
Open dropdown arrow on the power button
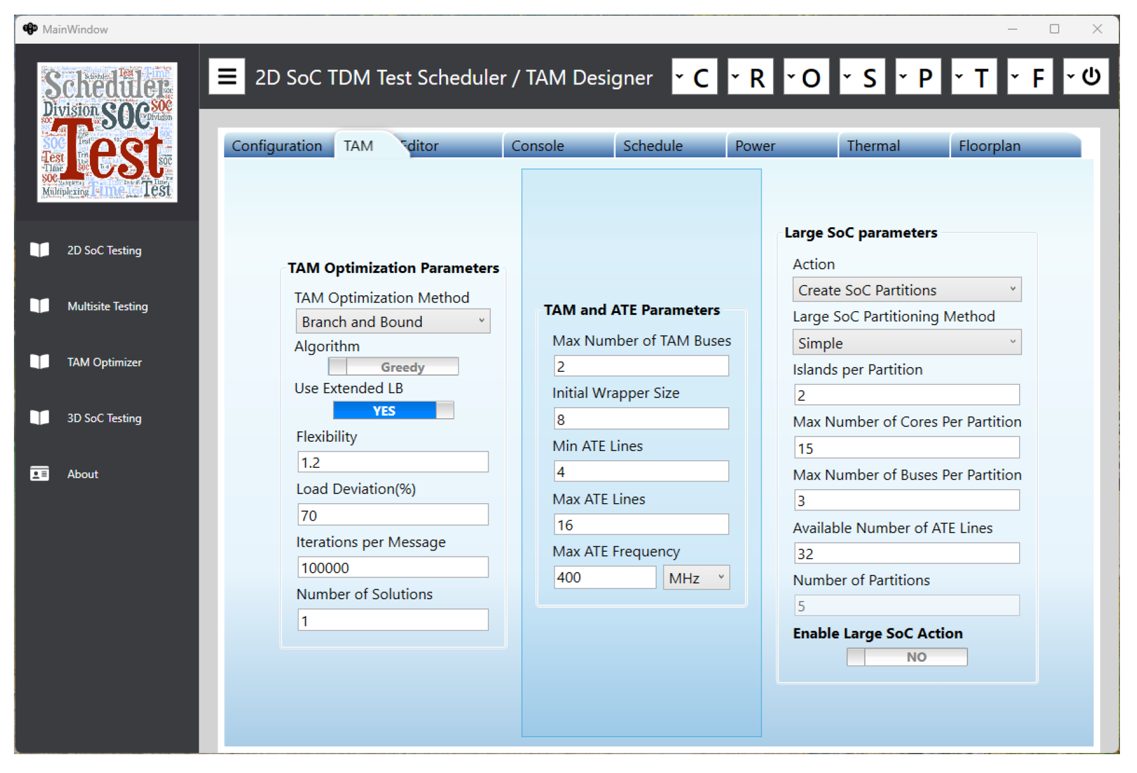pyautogui.click(x=1071, y=77)
